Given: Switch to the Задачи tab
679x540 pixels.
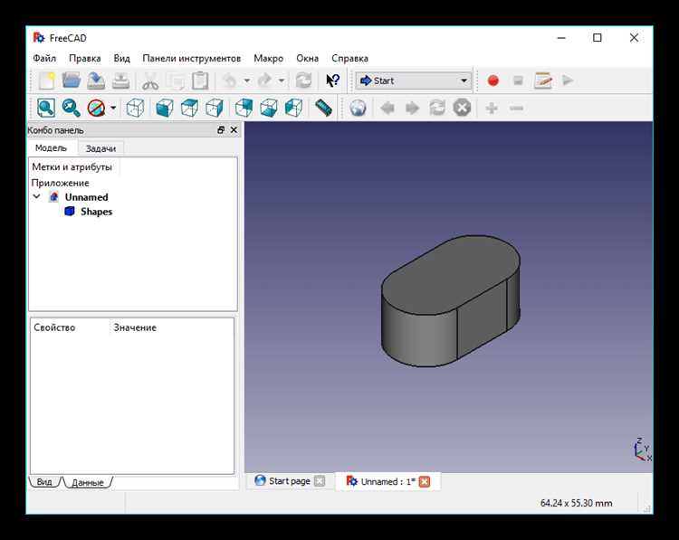Looking at the screenshot, I should click(x=100, y=148).
